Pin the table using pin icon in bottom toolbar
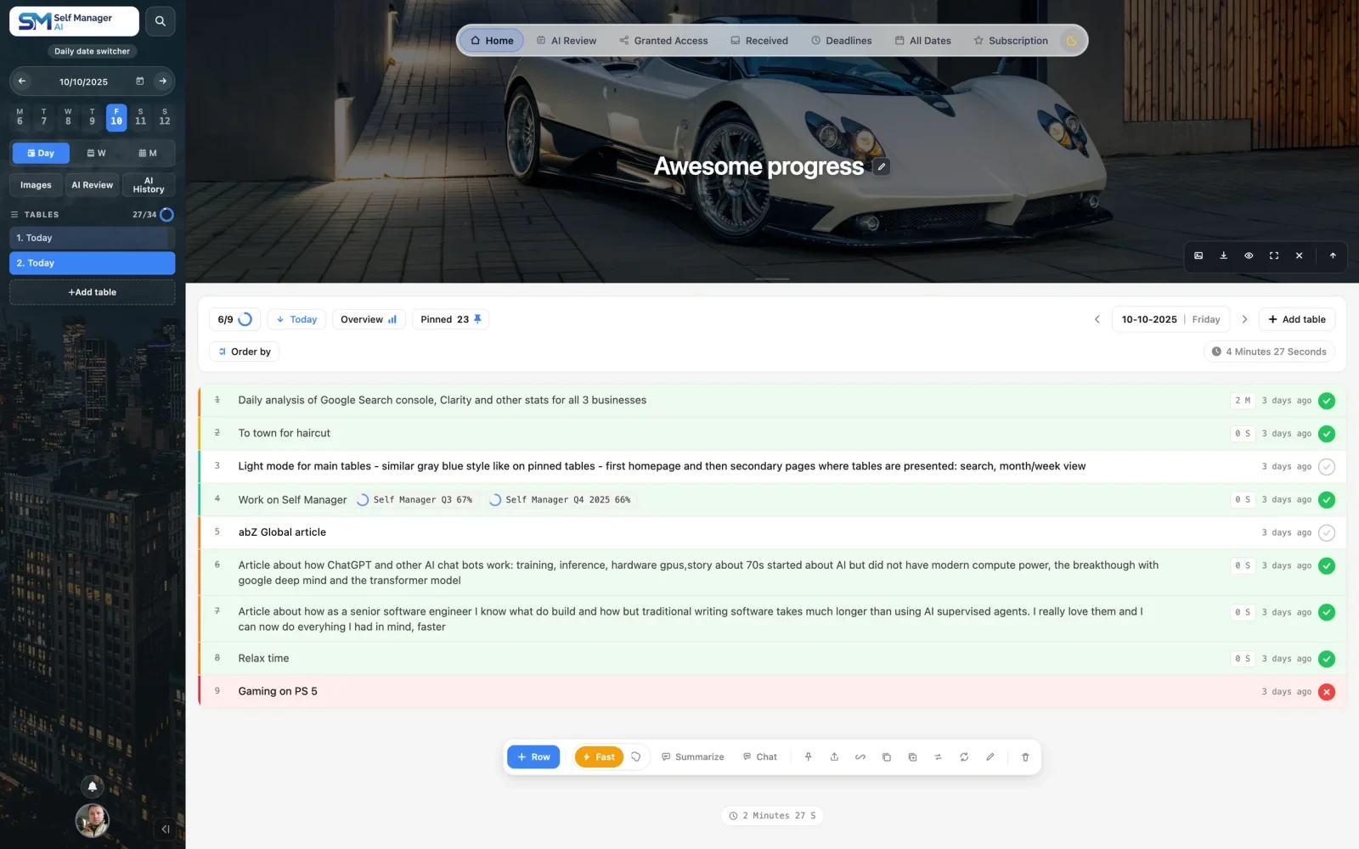The width and height of the screenshot is (1359, 849). click(808, 756)
